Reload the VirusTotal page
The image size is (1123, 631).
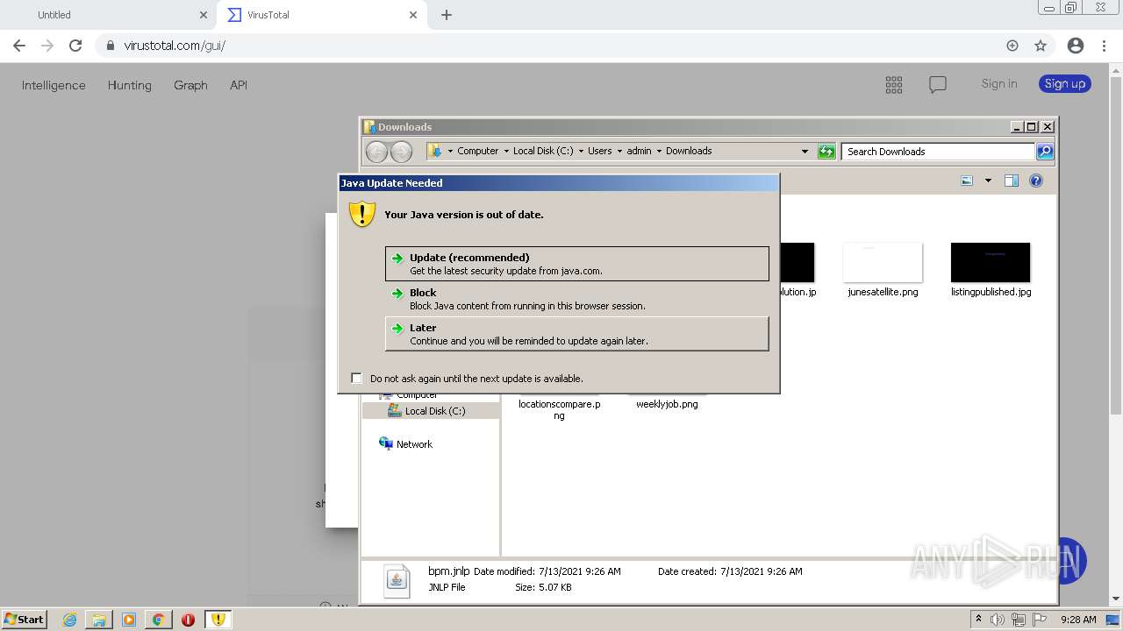[75, 46]
